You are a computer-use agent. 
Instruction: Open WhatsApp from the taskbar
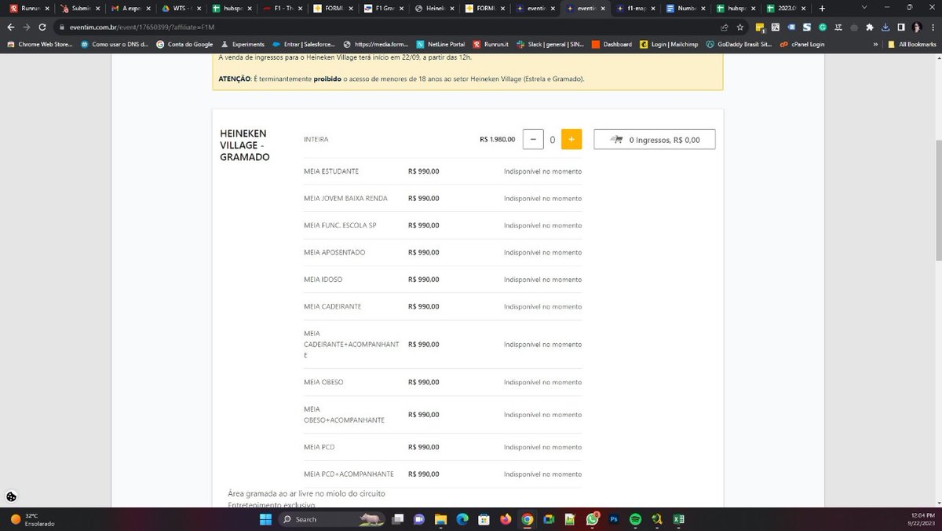click(x=593, y=519)
